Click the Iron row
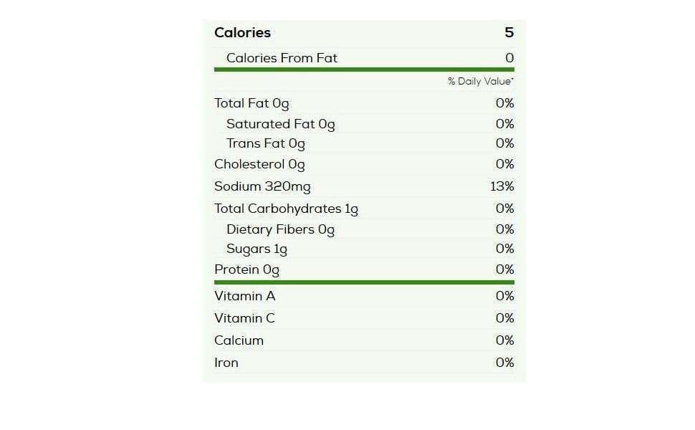695x430 pixels. (365, 362)
